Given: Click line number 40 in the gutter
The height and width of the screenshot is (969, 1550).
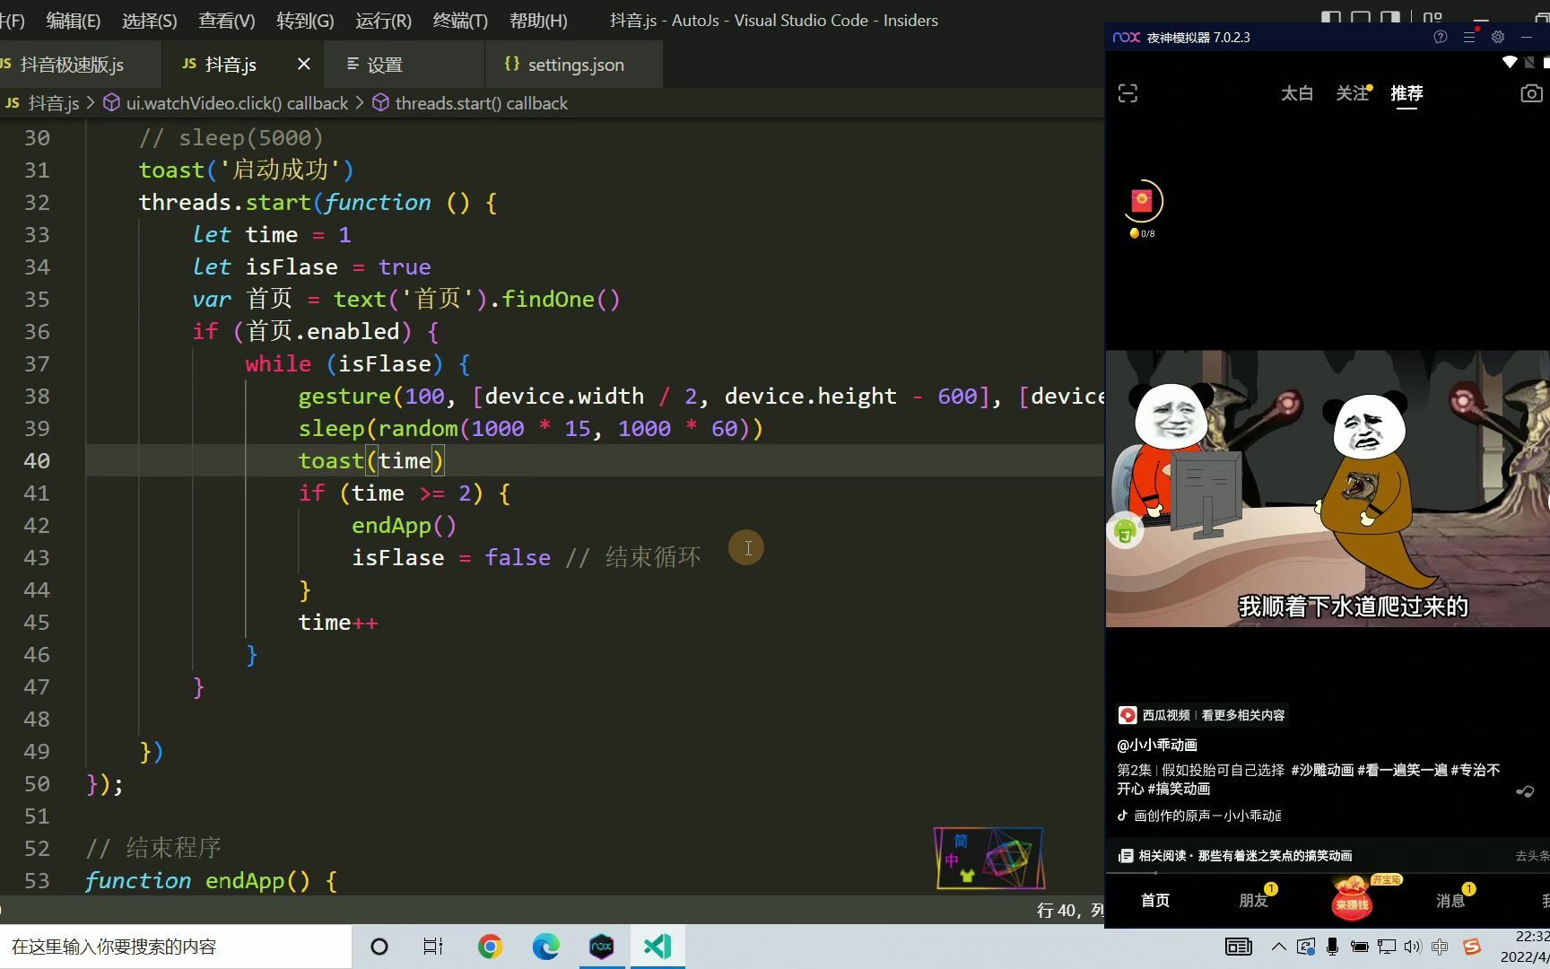Looking at the screenshot, I should pos(37,460).
